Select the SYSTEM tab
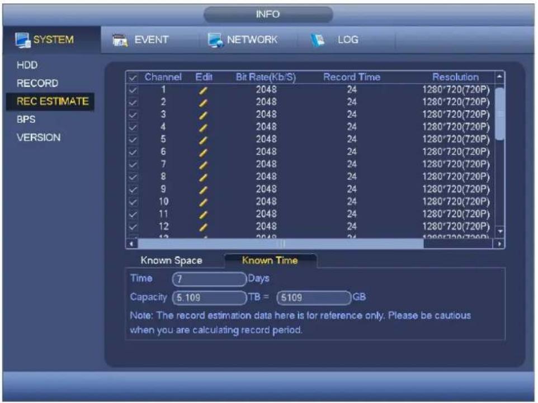Screen dimensions: 538x403 (x=53, y=40)
